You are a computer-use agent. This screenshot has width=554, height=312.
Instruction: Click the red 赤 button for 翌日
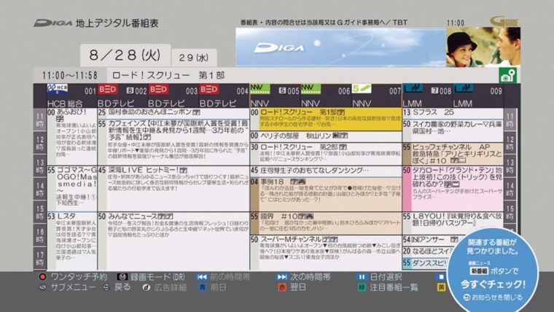[x=282, y=288]
